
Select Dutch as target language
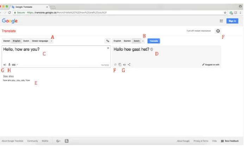pos(137,41)
